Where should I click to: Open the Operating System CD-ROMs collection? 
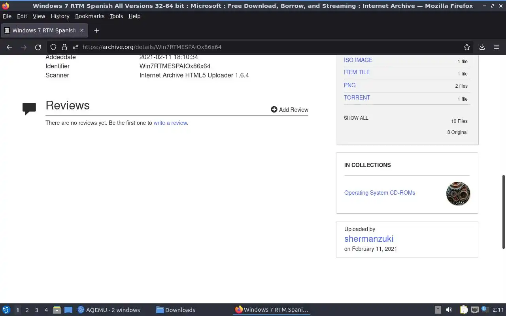[x=379, y=193]
